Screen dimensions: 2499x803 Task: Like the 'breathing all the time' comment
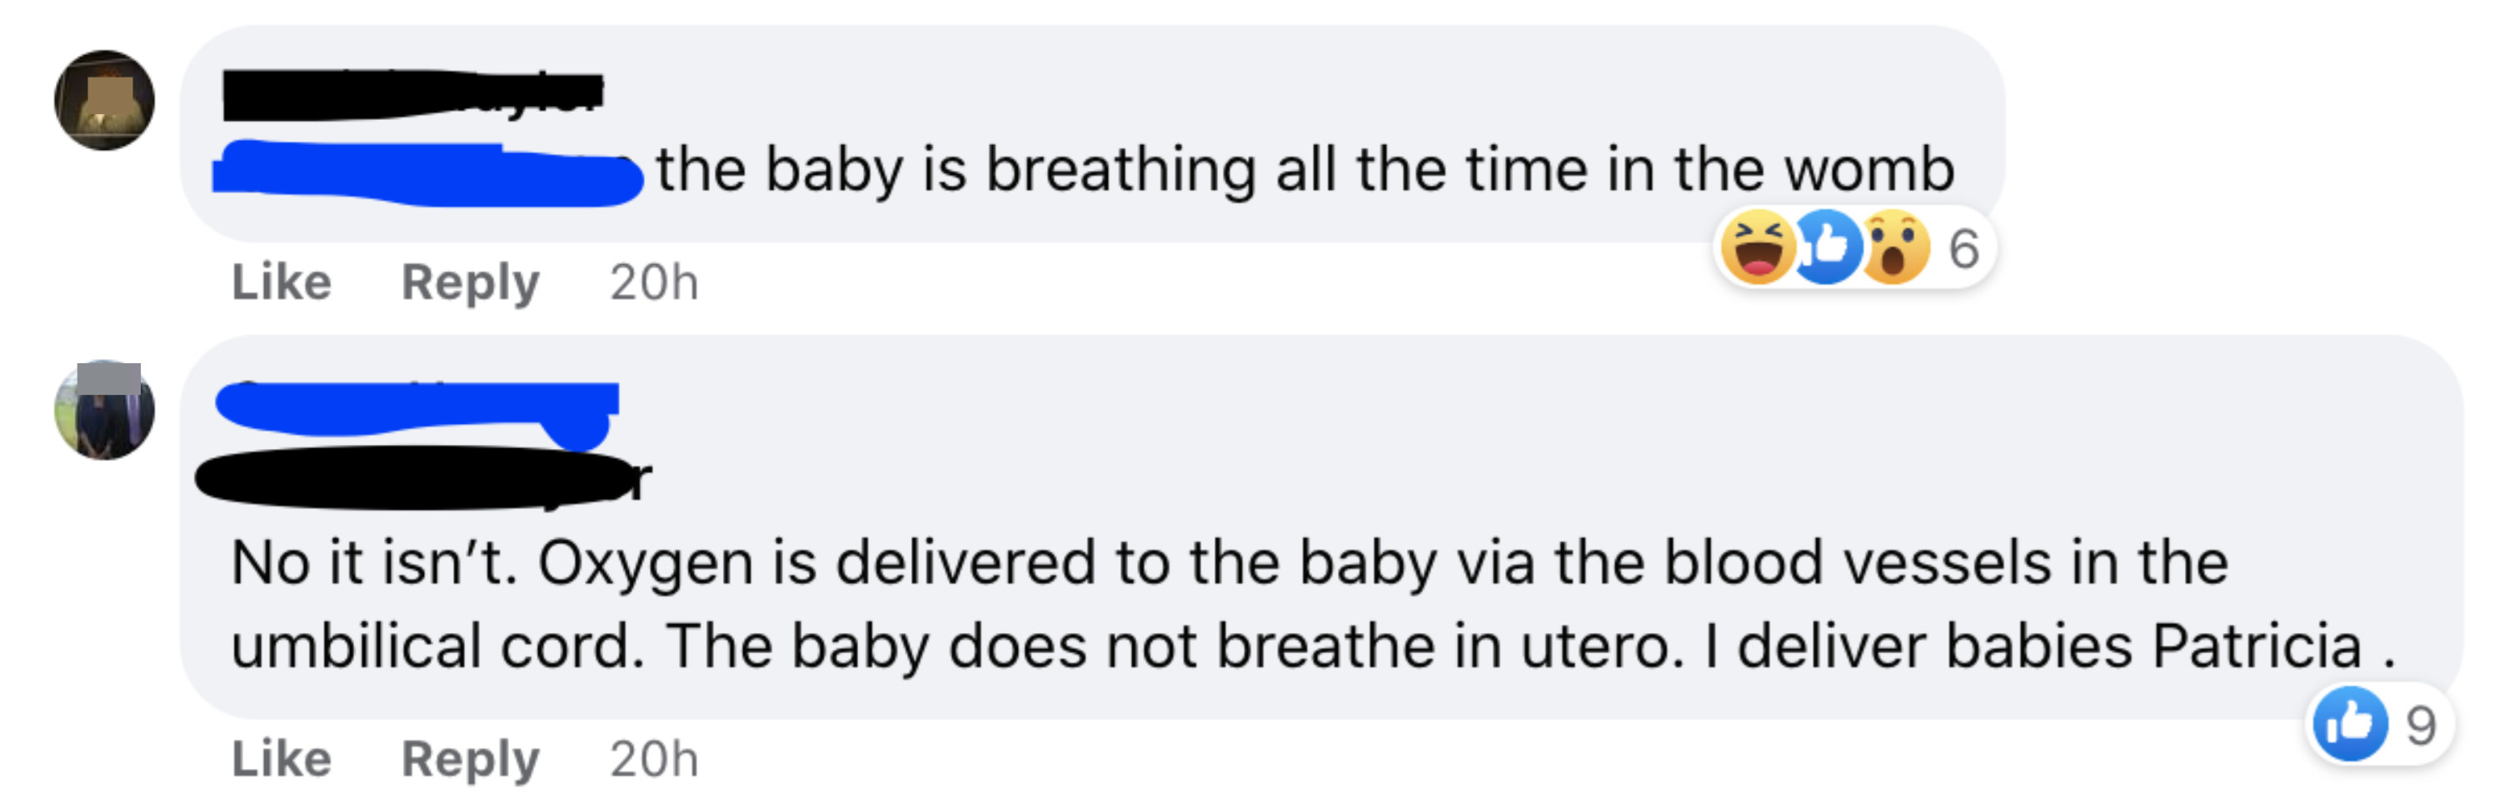[x=282, y=282]
